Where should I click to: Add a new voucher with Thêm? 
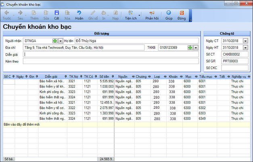34,15
